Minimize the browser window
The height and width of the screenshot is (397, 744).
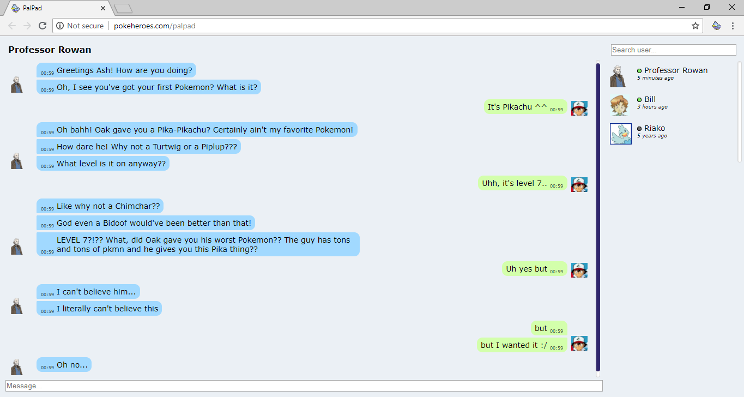(682, 7)
